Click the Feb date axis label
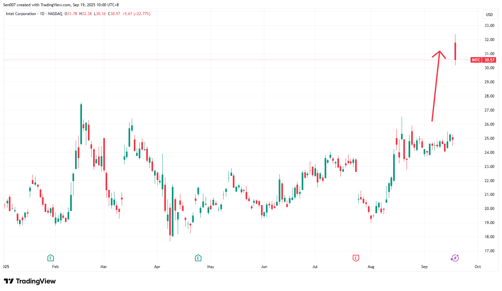 point(55,267)
